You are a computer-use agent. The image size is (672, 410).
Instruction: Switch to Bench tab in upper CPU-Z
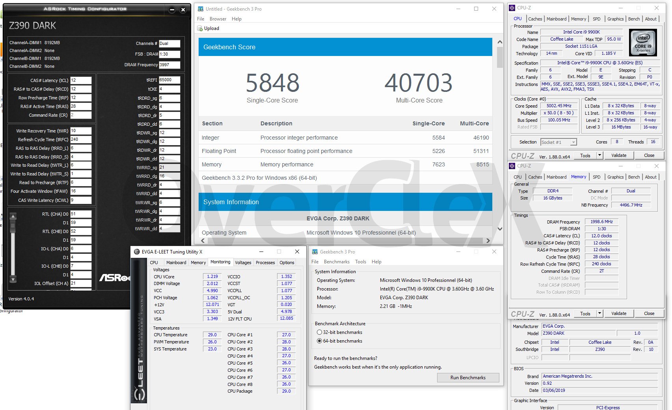click(634, 19)
